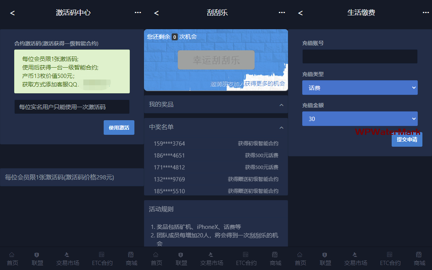
Task: Open the 充值类型 dropdown showing 话费
Action: (360, 88)
